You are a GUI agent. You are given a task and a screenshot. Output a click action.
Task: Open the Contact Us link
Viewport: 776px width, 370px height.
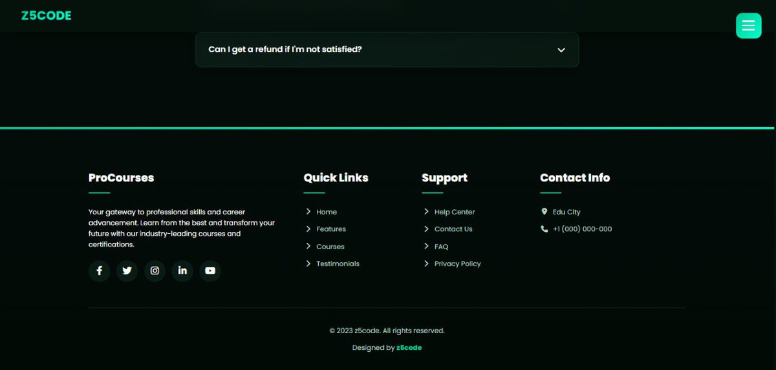453,229
